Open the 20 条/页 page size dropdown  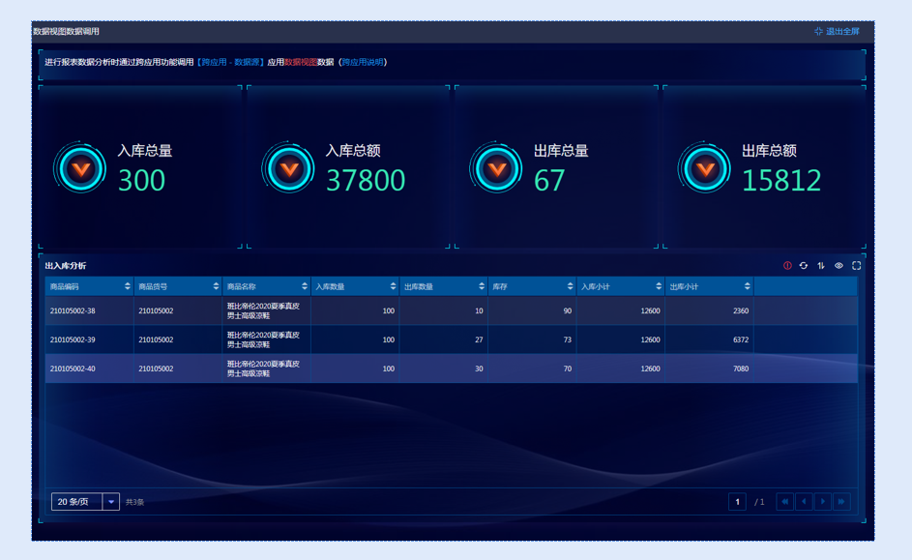coord(111,502)
